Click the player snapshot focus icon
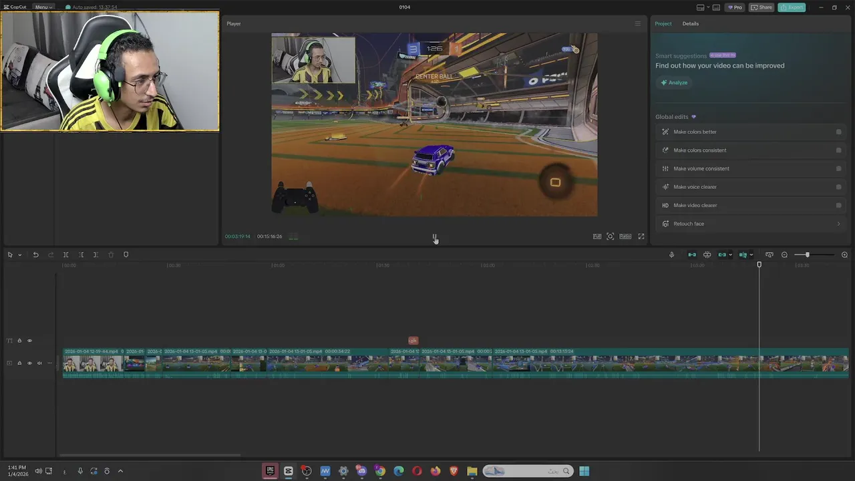855x481 pixels. click(610, 236)
